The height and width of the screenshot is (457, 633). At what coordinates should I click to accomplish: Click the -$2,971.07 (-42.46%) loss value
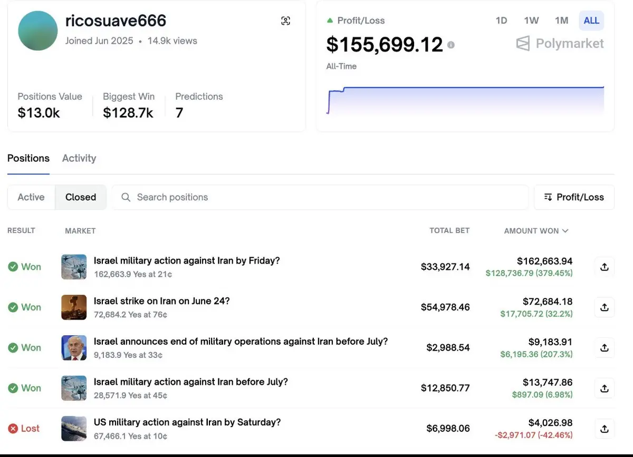click(533, 435)
